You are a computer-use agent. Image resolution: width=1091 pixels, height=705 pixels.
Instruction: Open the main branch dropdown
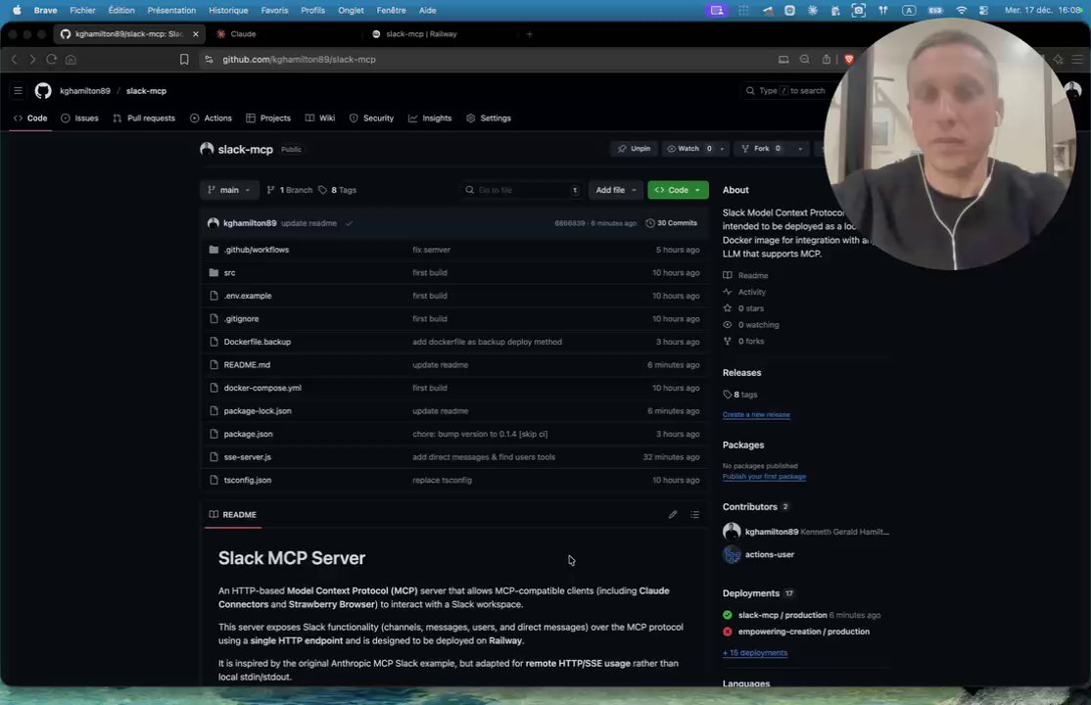pos(229,190)
